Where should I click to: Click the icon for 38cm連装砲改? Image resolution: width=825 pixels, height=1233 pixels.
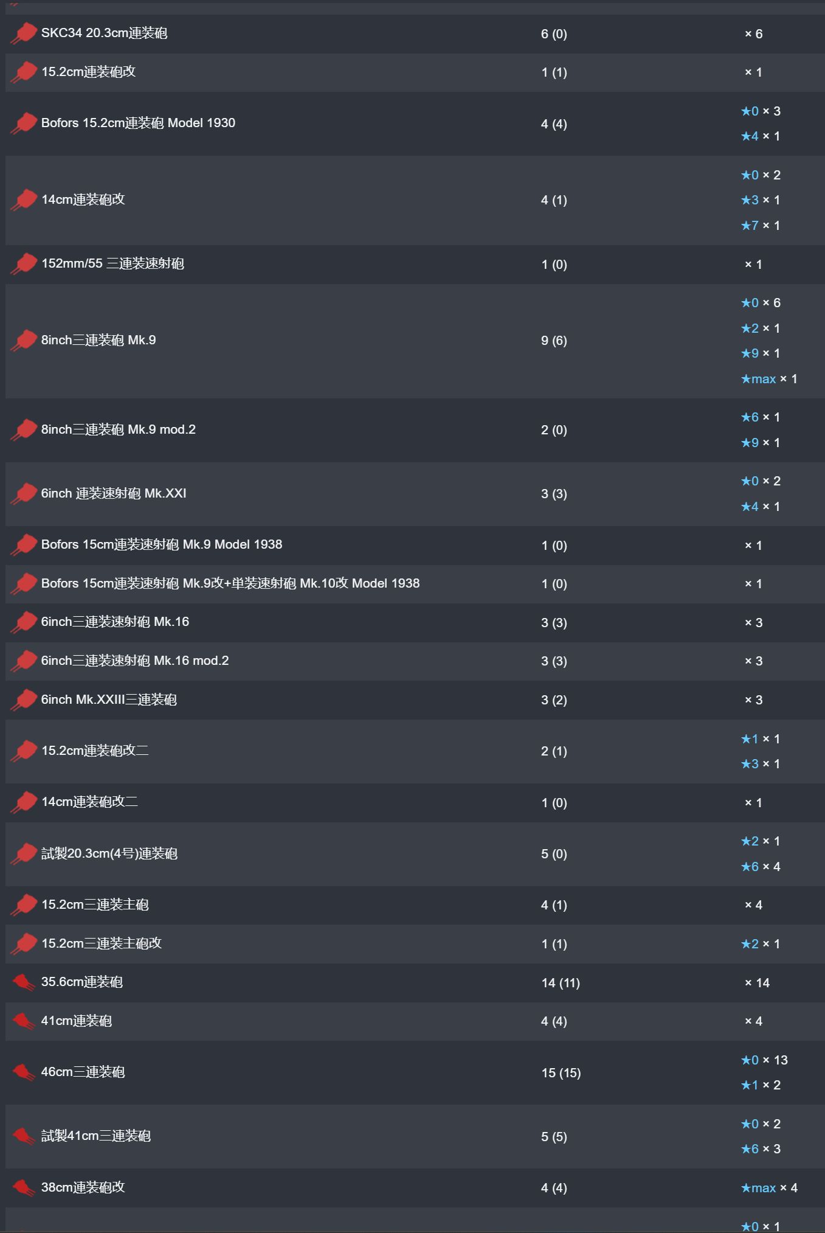tap(24, 1187)
